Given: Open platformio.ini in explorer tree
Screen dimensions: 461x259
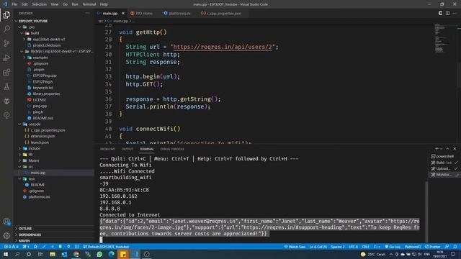Looking at the screenshot, I should tap(39, 197).
